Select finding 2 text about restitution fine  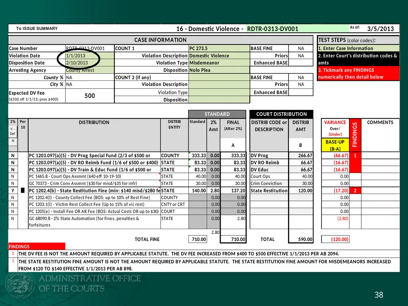(204, 265)
